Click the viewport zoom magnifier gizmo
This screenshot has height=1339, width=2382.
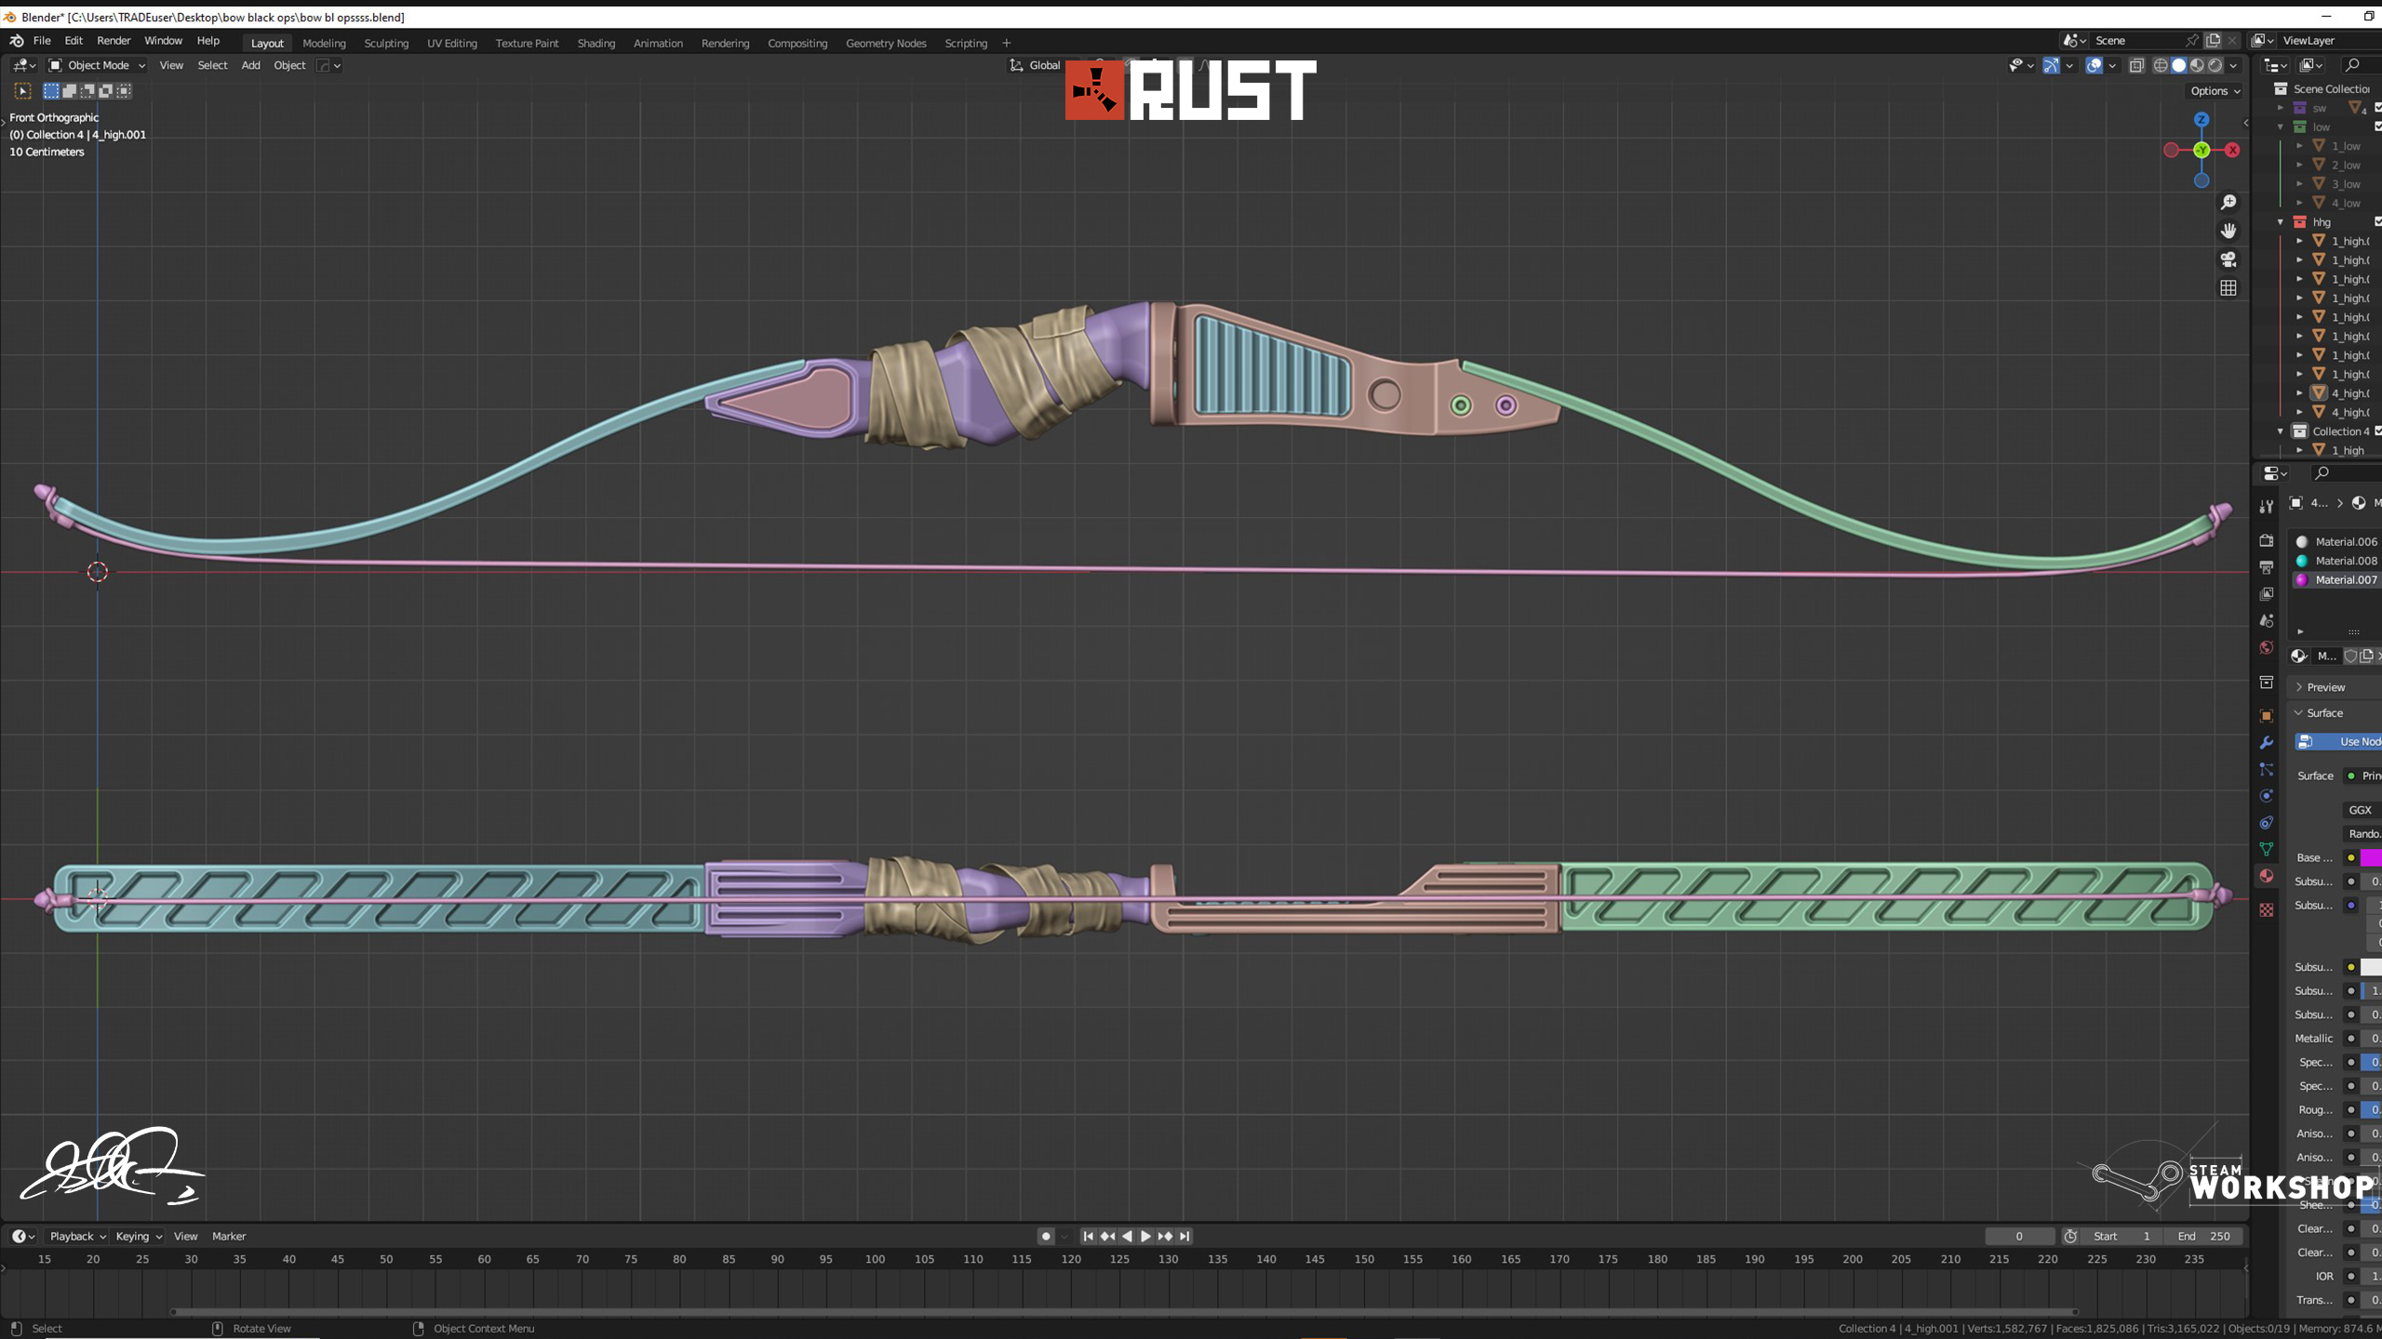tap(2228, 202)
